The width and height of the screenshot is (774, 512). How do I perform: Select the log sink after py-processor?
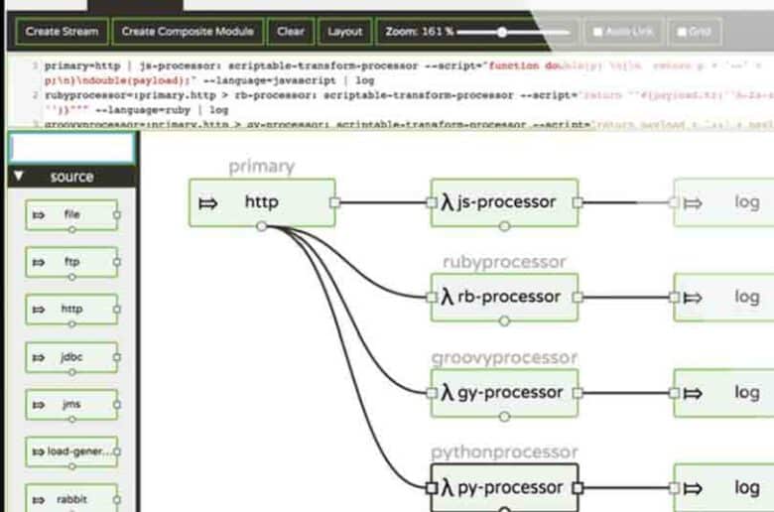point(723,488)
